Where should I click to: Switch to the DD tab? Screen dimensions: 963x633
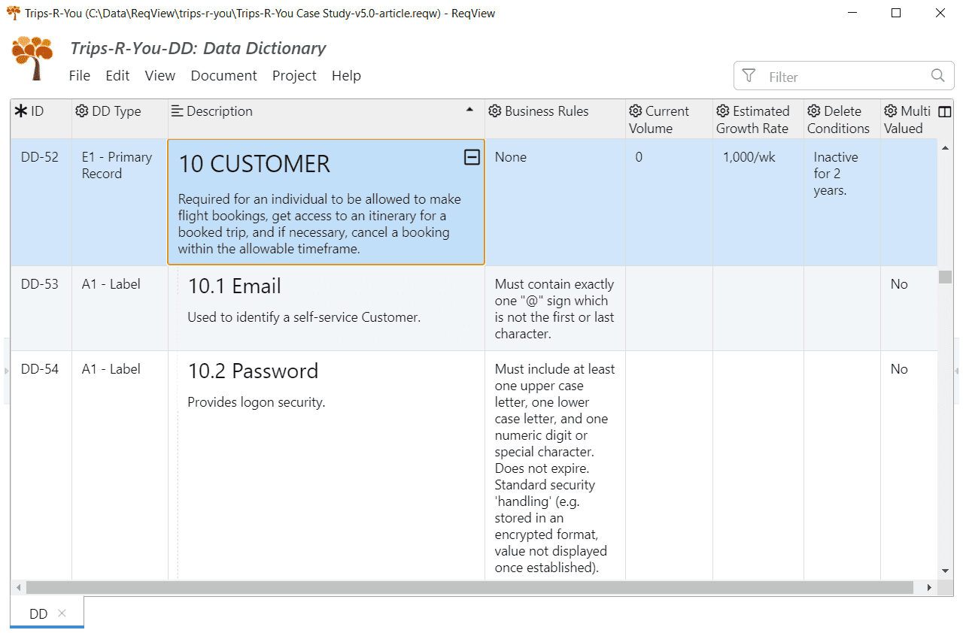[38, 614]
